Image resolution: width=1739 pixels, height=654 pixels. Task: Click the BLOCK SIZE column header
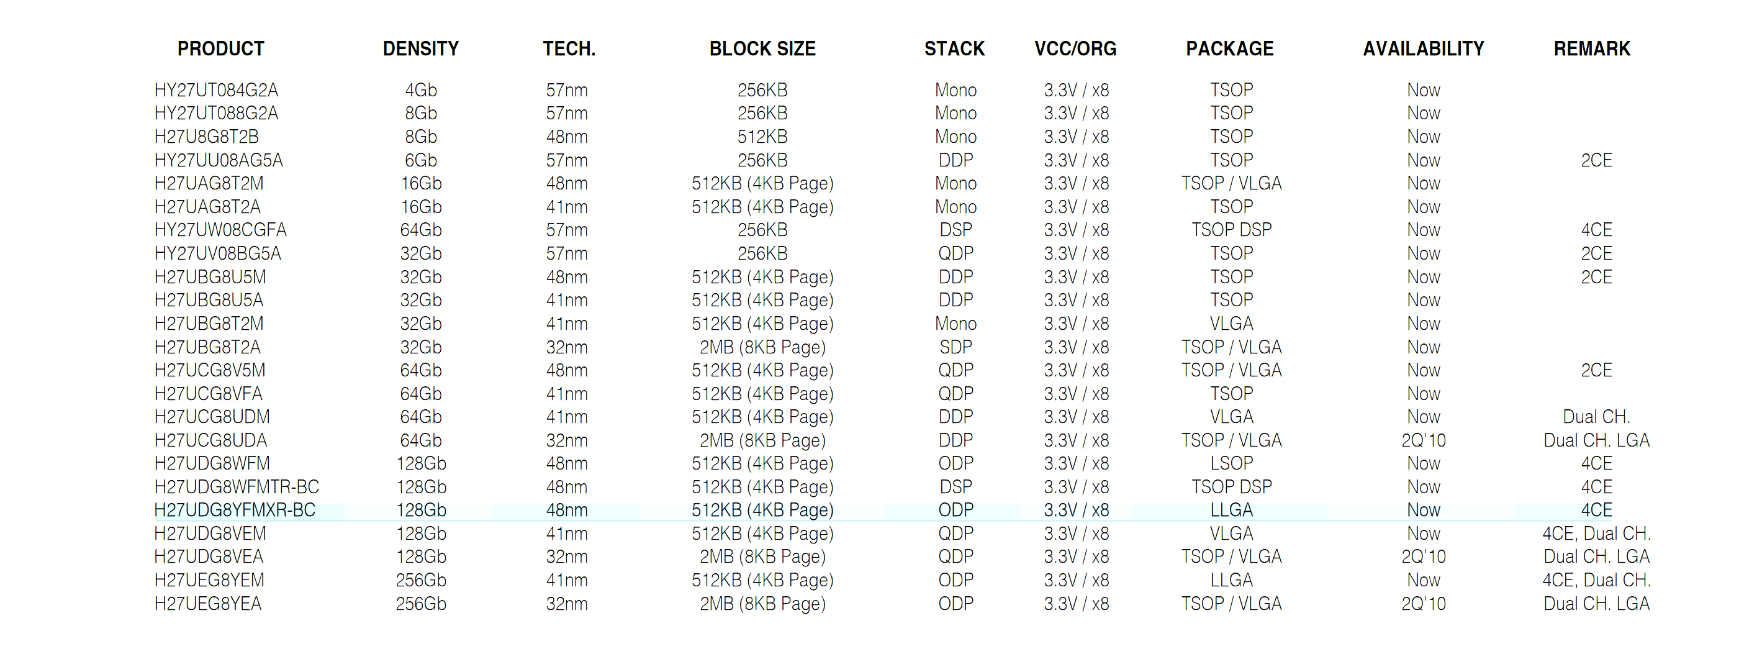click(x=762, y=48)
